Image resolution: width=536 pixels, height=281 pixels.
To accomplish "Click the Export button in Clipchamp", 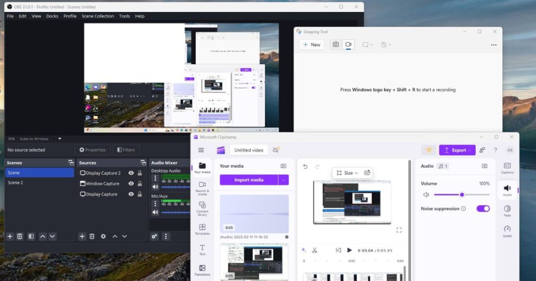I will pyautogui.click(x=457, y=150).
